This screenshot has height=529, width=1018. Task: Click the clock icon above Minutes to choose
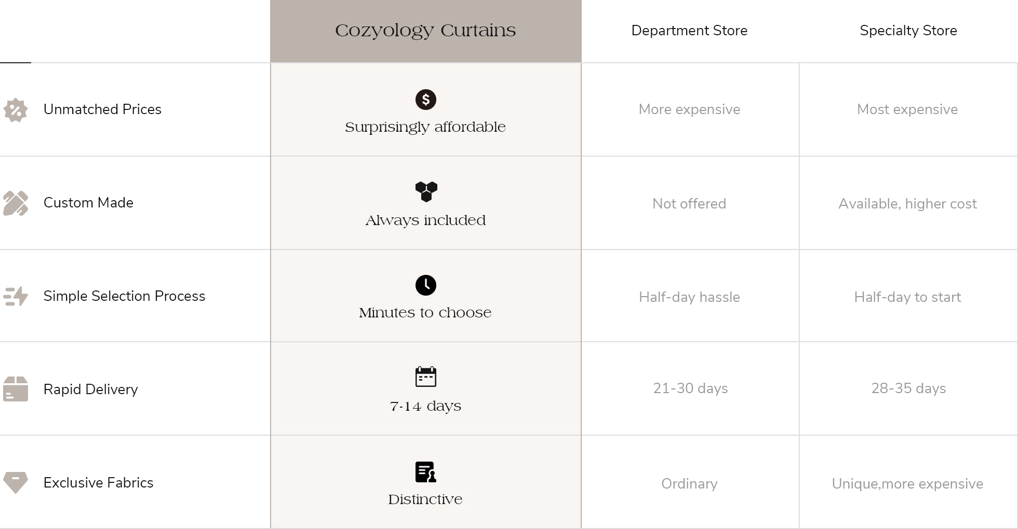click(426, 285)
